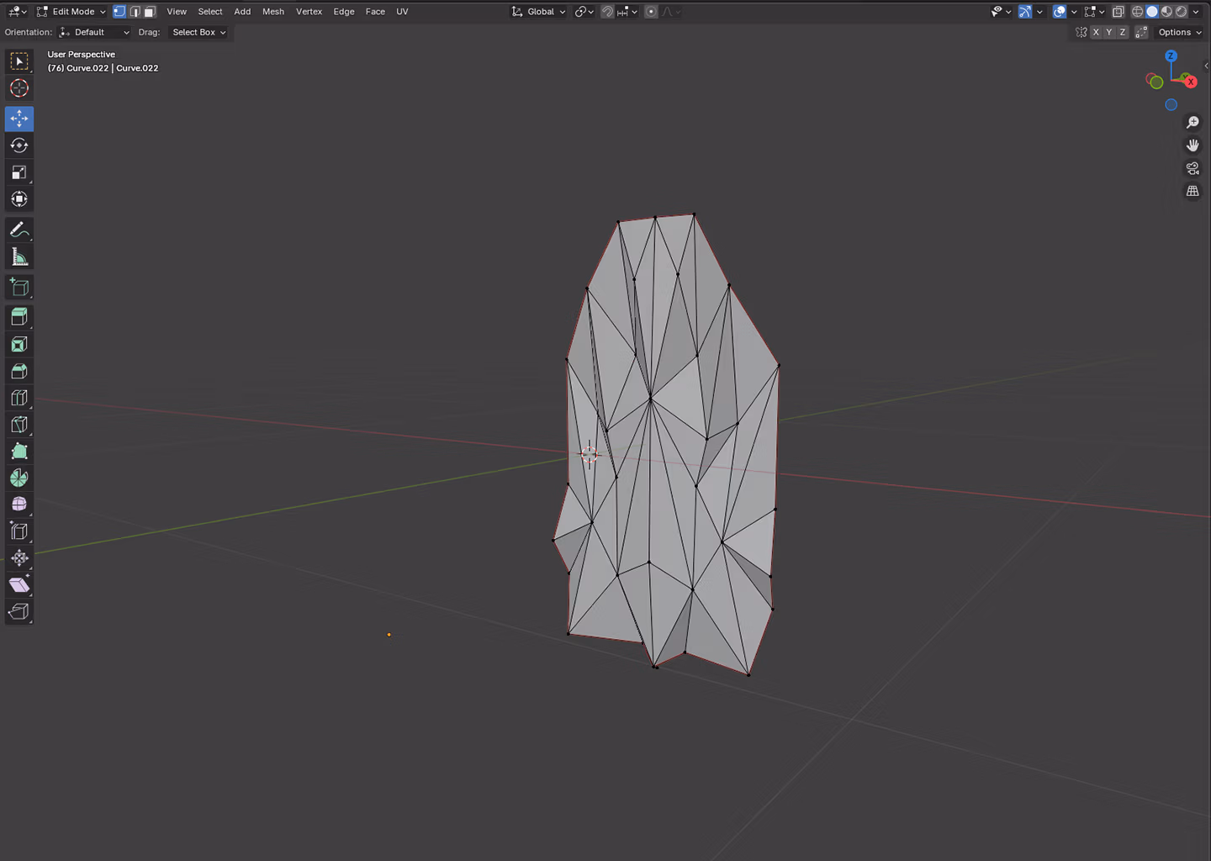The image size is (1211, 861).
Task: Select the Edge Slide tool
Action: coord(19,531)
